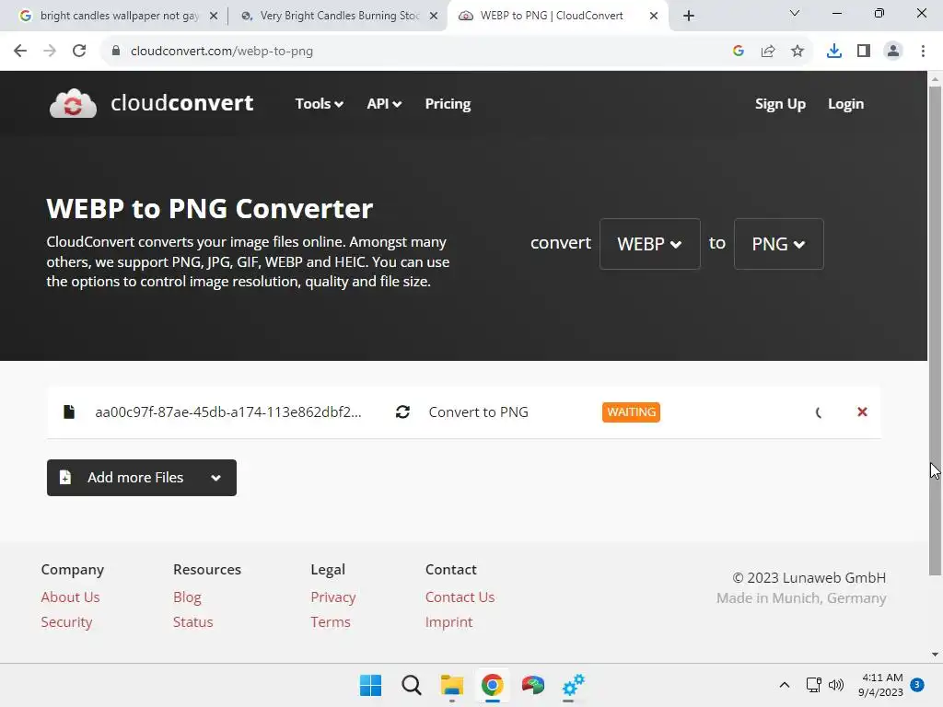Image resolution: width=943 pixels, height=707 pixels.
Task: Show hidden system tray icons
Action: [x=785, y=685]
